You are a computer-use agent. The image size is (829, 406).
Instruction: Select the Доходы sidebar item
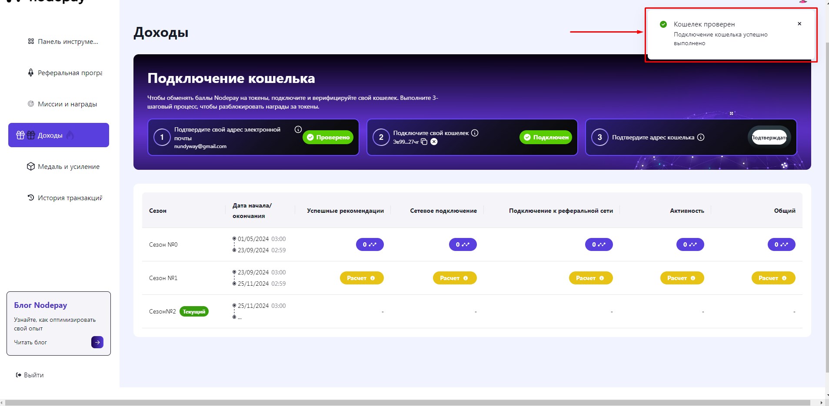click(x=59, y=135)
